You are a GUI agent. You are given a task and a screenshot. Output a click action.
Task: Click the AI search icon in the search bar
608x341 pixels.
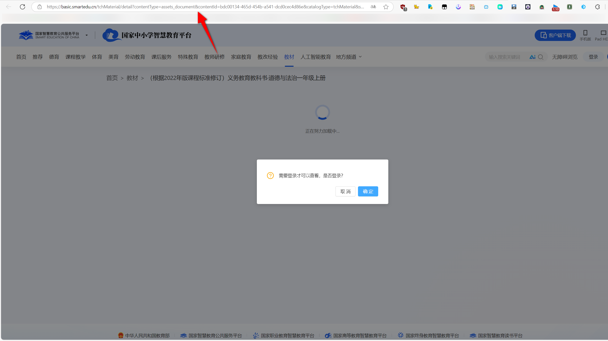coord(533,57)
